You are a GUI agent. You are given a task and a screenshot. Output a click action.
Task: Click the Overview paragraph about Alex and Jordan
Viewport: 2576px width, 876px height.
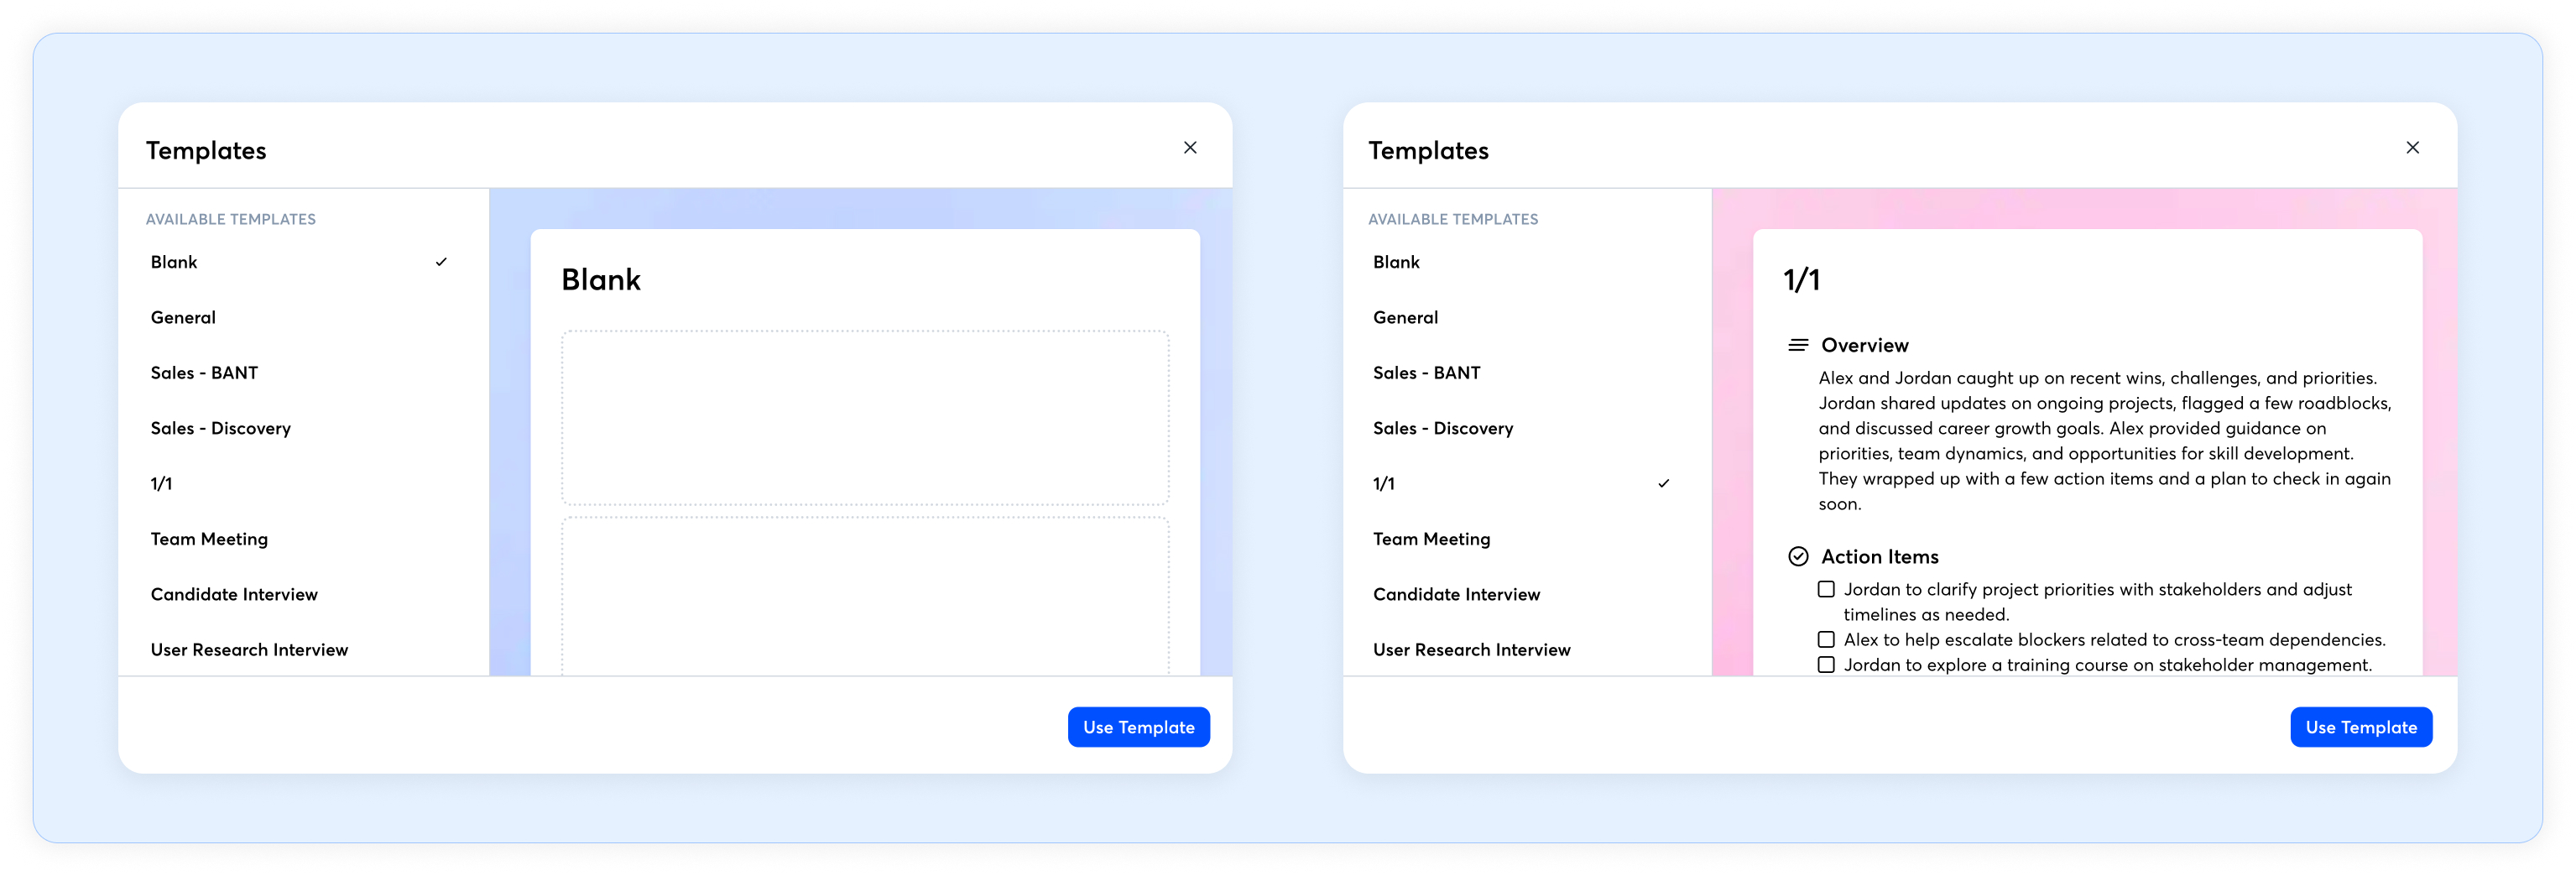(x=2103, y=441)
